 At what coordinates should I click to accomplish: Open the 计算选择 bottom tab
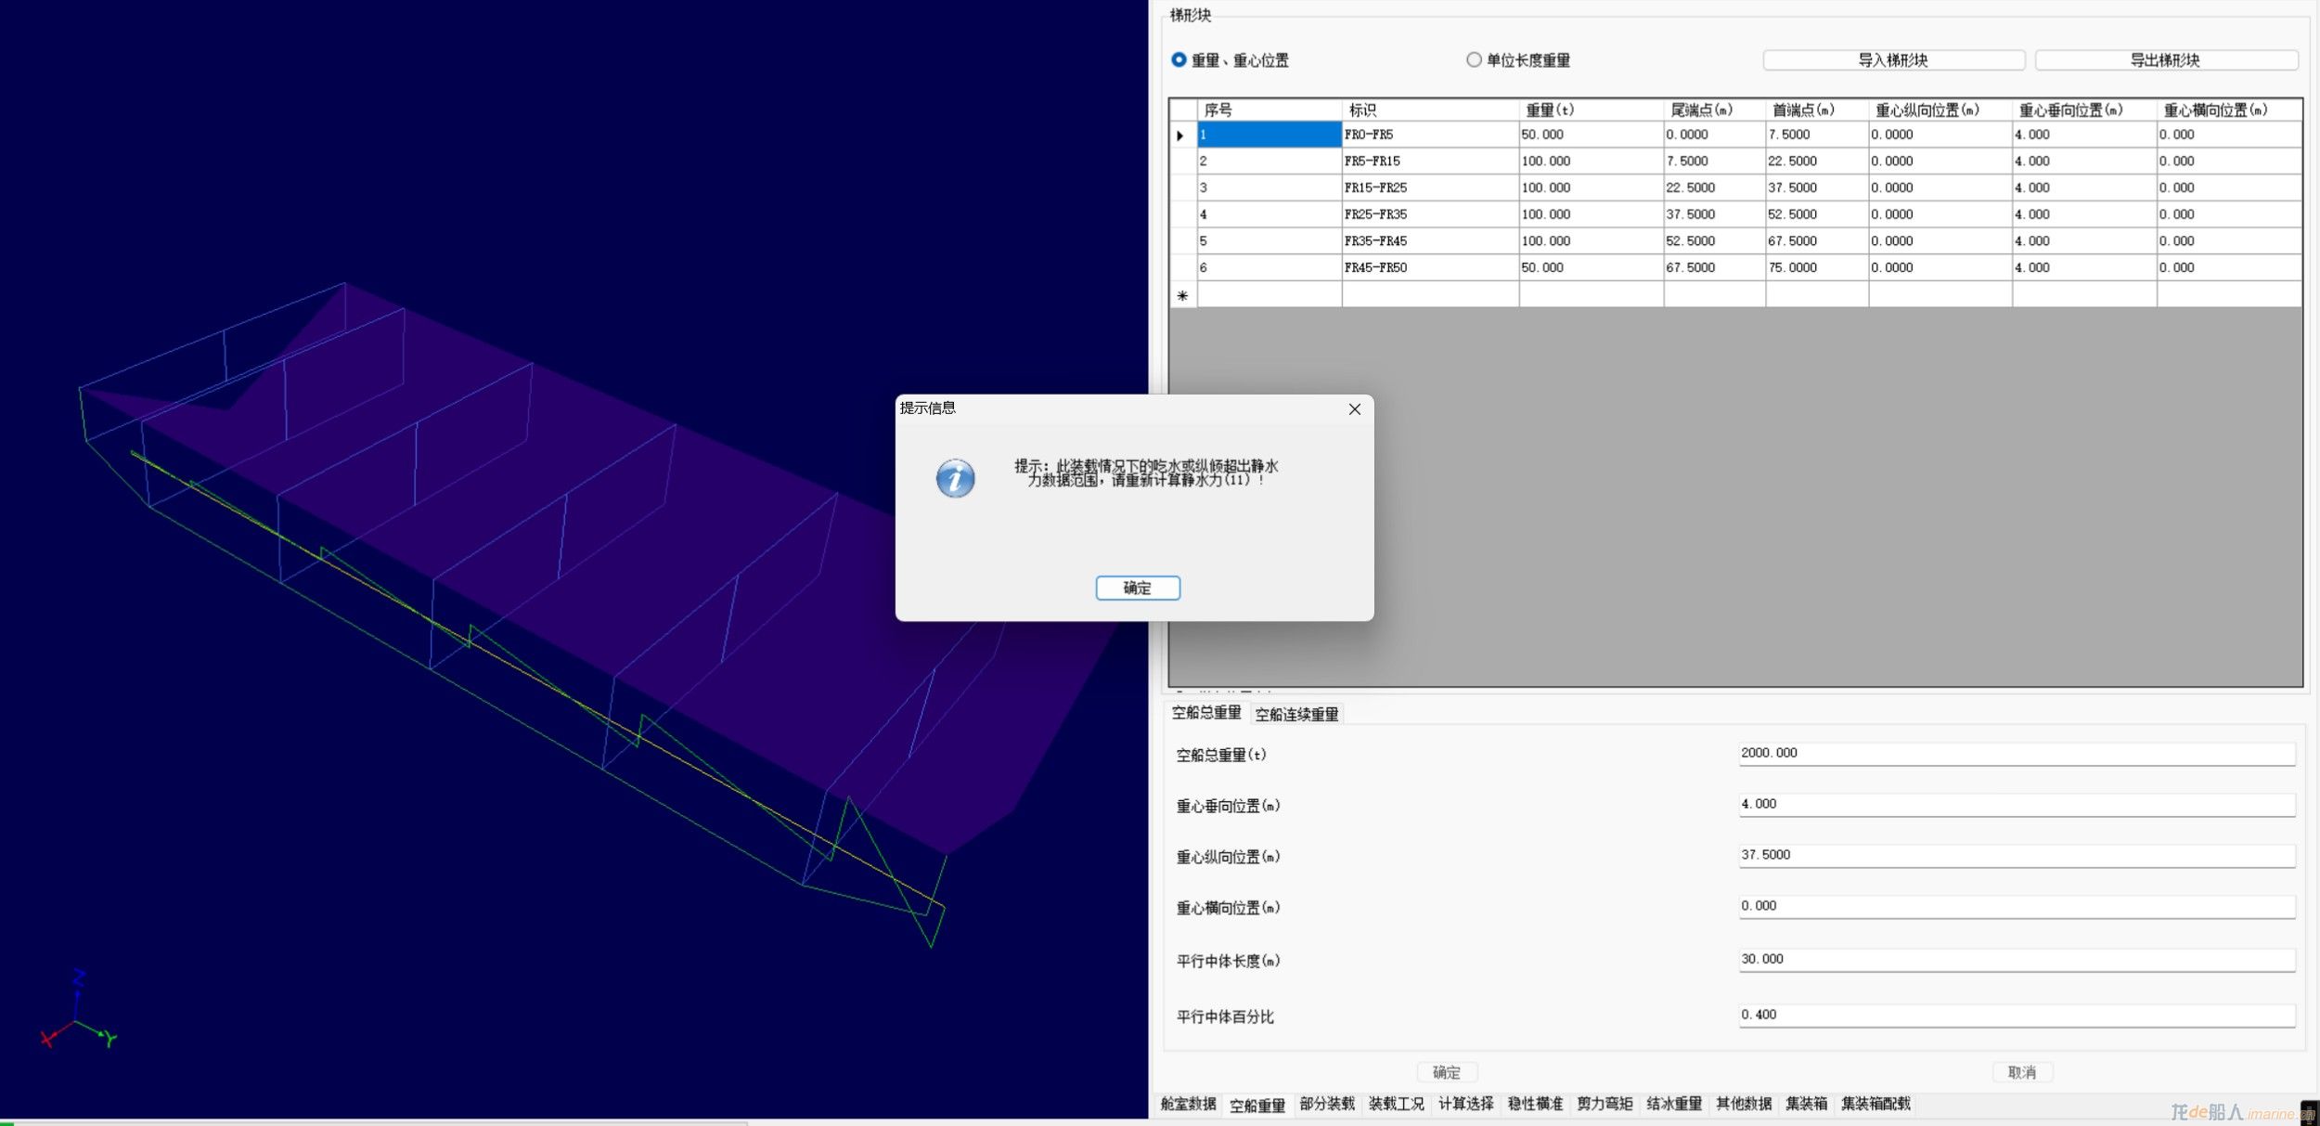(1466, 1104)
